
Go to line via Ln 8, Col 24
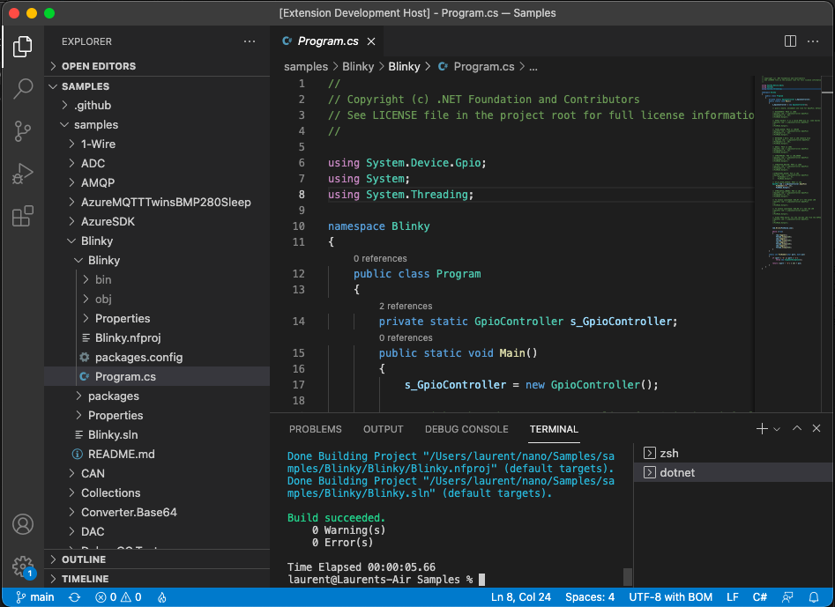pyautogui.click(x=521, y=597)
